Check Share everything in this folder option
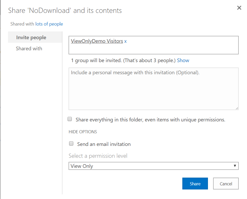Viewport: 247px width, 199px height. 70,119
